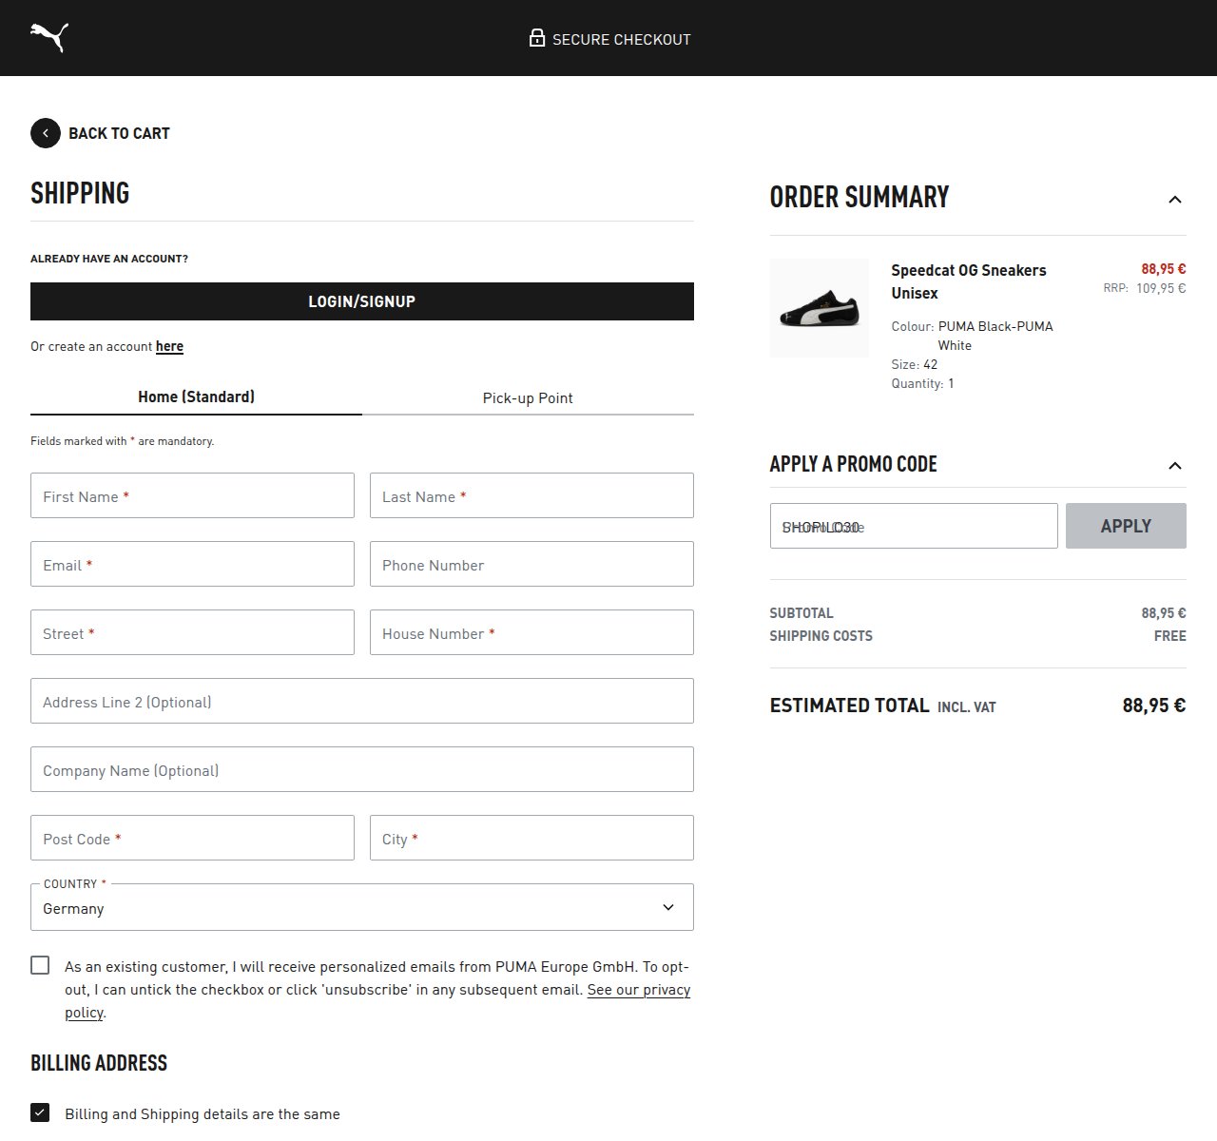The image size is (1217, 1141).
Task: Click the LOGIN/SIGNUP button
Action: point(362,301)
